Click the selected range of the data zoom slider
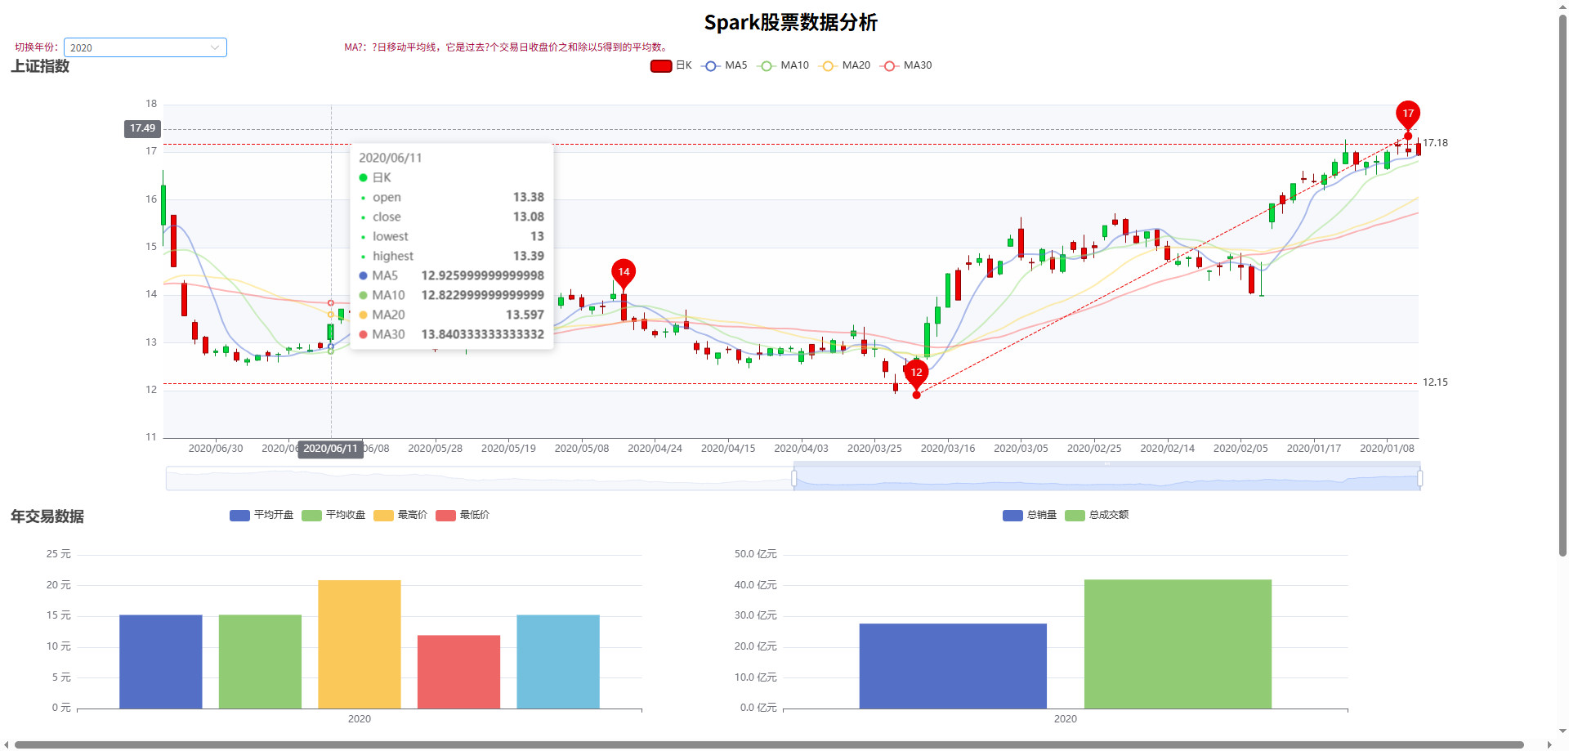Viewport: 1569px width, 751px height. (1107, 478)
